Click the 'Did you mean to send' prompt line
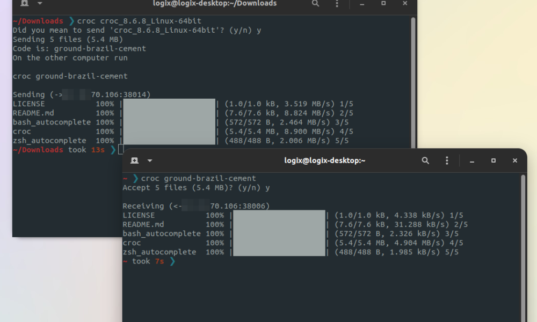The image size is (537, 322). (x=137, y=30)
